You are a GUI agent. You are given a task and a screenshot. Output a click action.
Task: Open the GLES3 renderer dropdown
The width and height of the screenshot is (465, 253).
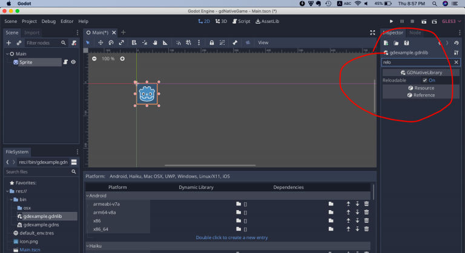pos(451,21)
